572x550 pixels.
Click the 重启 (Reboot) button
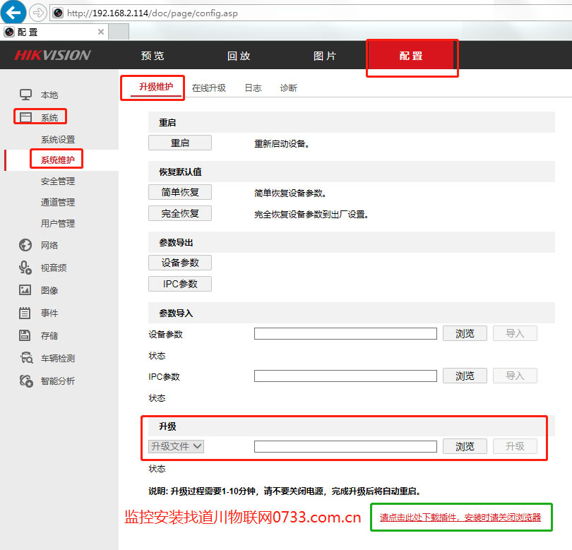pyautogui.click(x=179, y=142)
